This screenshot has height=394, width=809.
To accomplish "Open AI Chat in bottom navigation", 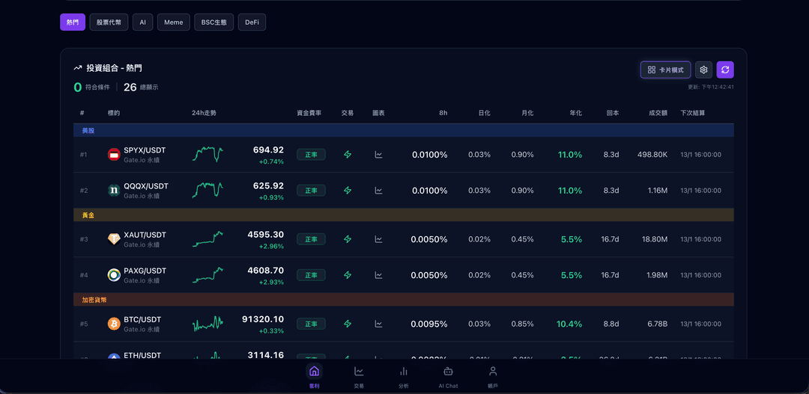I will 448,375.
